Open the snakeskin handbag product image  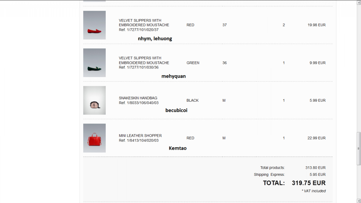(x=94, y=100)
